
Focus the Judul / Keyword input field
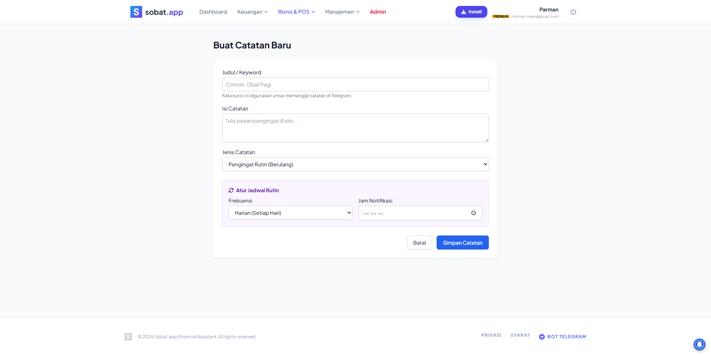coord(355,84)
